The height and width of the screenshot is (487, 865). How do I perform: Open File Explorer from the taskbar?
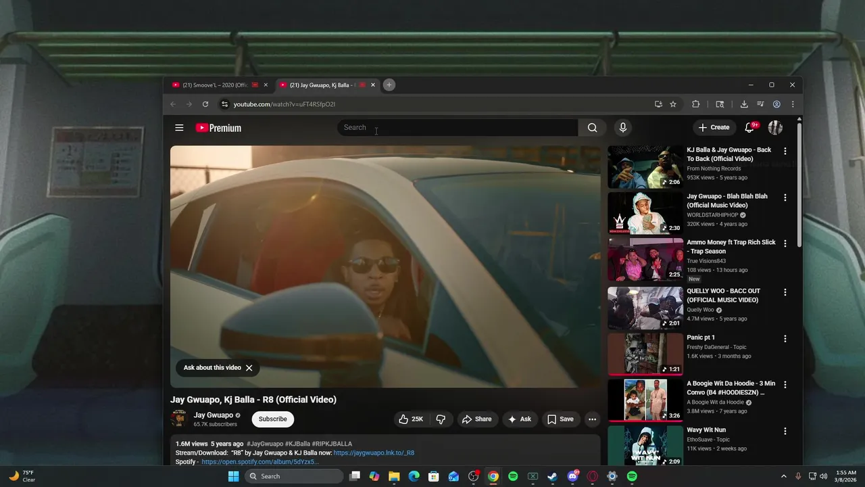click(394, 476)
